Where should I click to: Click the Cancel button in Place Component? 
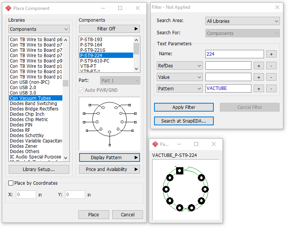coord(128,215)
